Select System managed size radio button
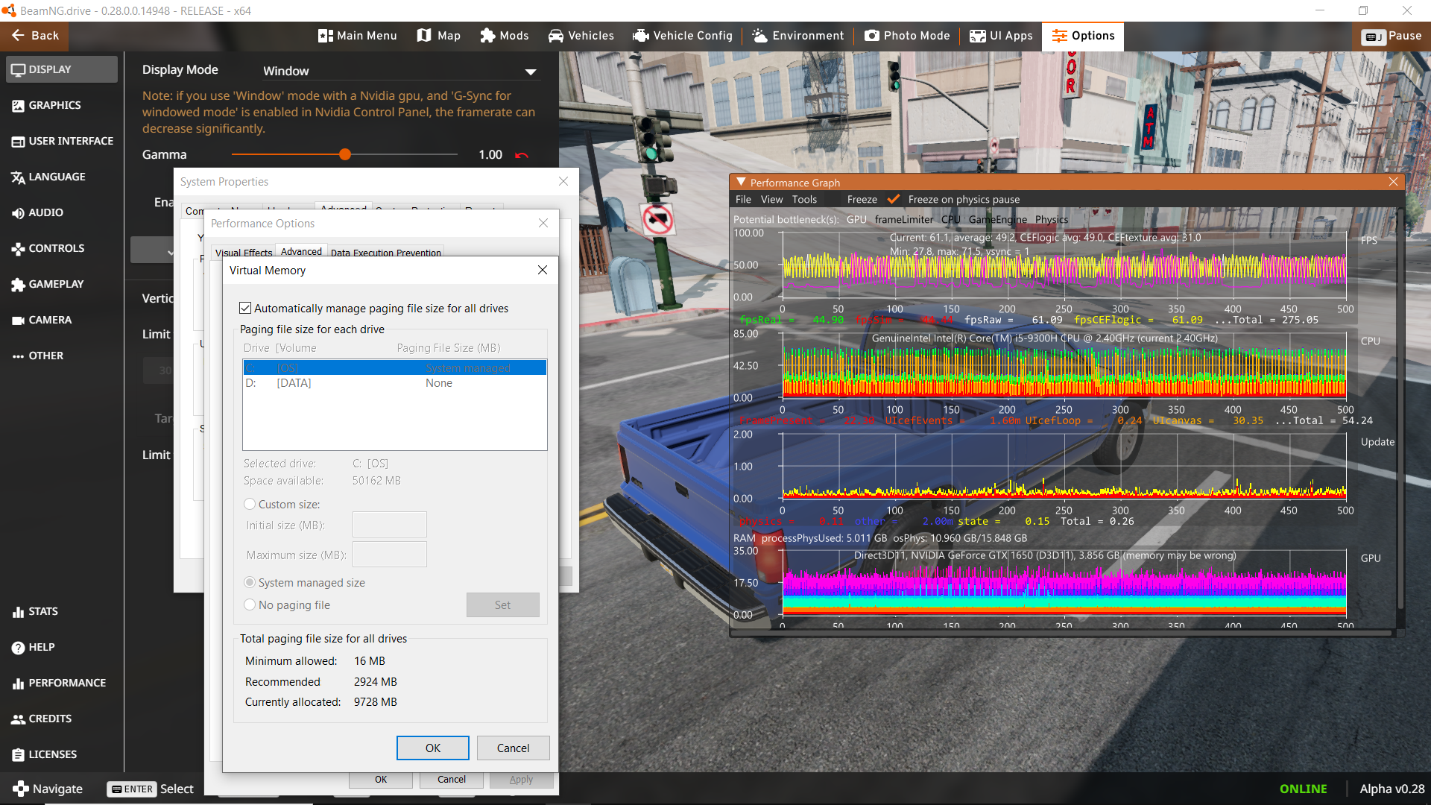Screen dimensions: 1431x805 (x=250, y=582)
